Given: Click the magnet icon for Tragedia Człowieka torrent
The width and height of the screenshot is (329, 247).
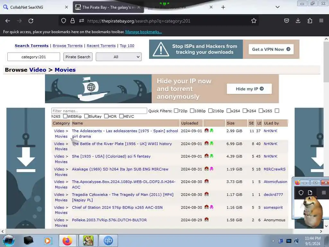Looking at the screenshot, I should click(207, 194).
